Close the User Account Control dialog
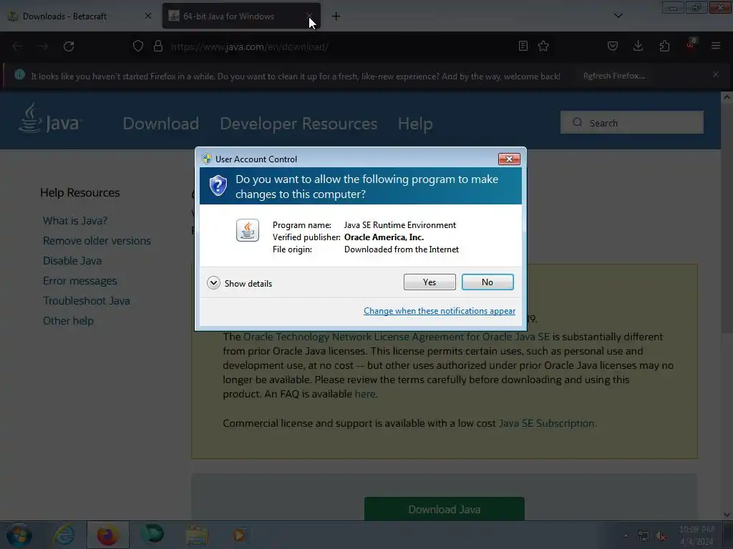 coord(509,159)
